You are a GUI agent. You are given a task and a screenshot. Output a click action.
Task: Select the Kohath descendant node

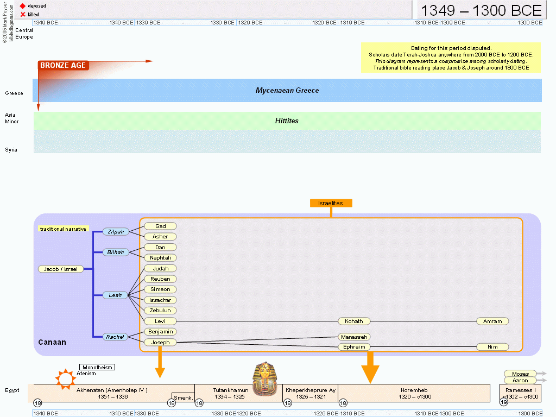pos(353,321)
